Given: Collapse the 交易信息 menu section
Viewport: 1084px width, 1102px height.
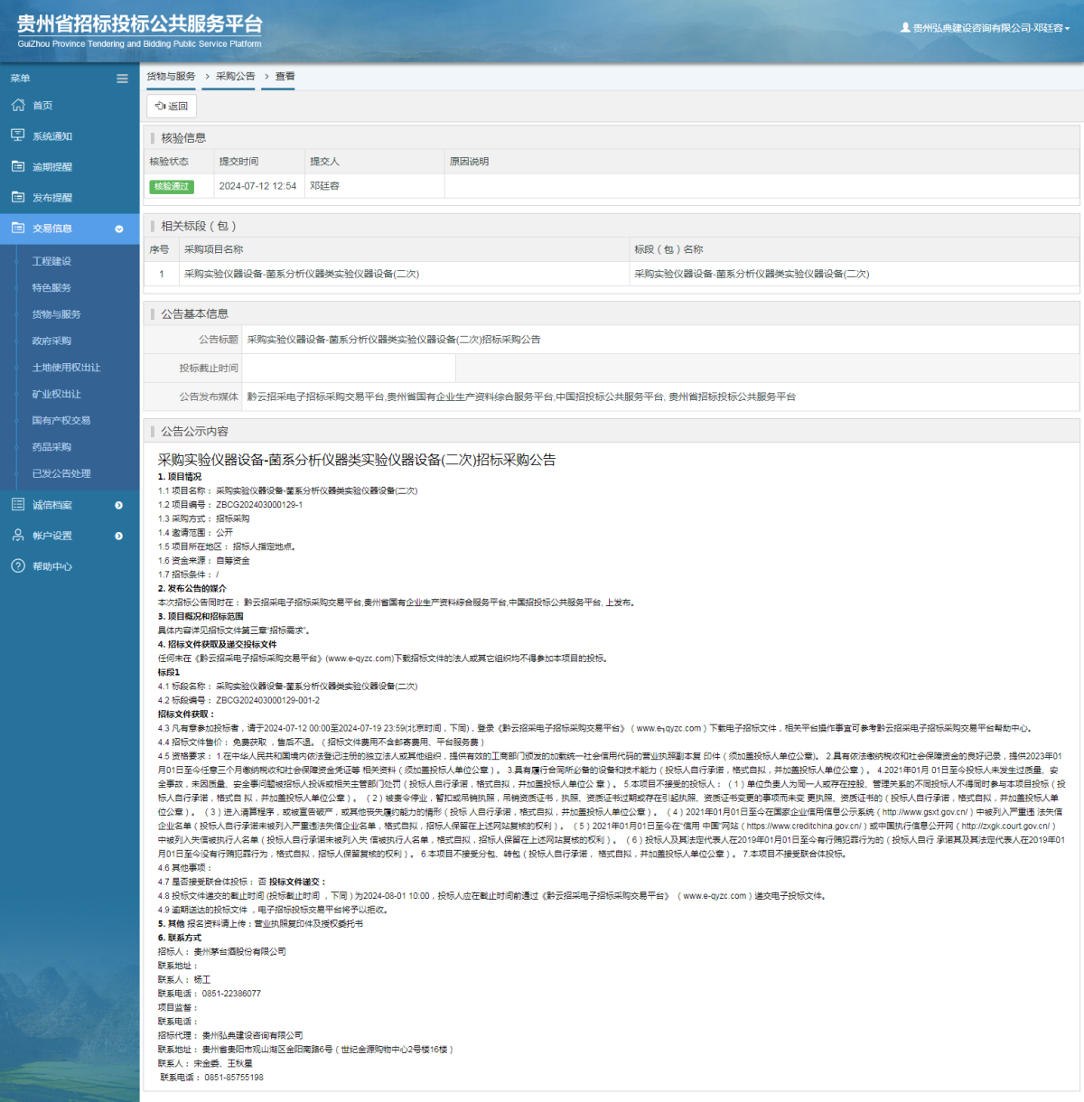Looking at the screenshot, I should tap(118, 229).
